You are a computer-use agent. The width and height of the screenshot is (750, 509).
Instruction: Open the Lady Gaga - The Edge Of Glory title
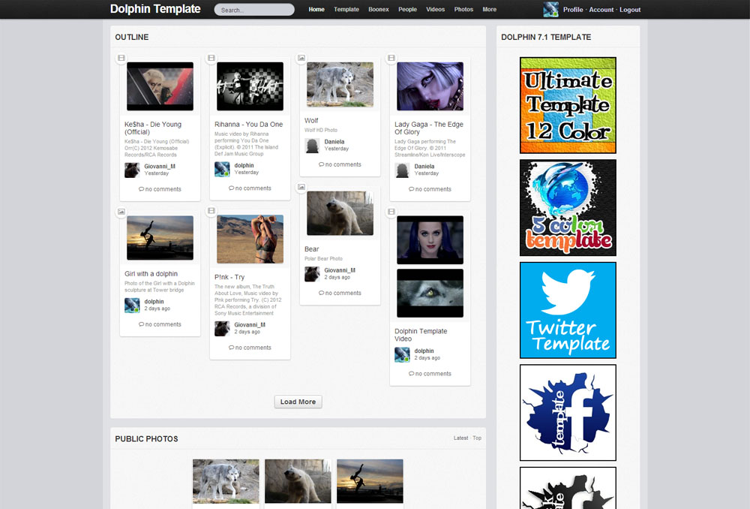[429, 128]
